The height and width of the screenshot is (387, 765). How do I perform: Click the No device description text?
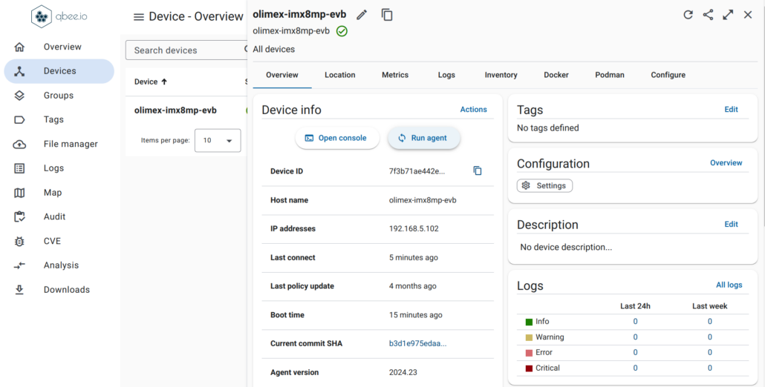pyautogui.click(x=566, y=248)
